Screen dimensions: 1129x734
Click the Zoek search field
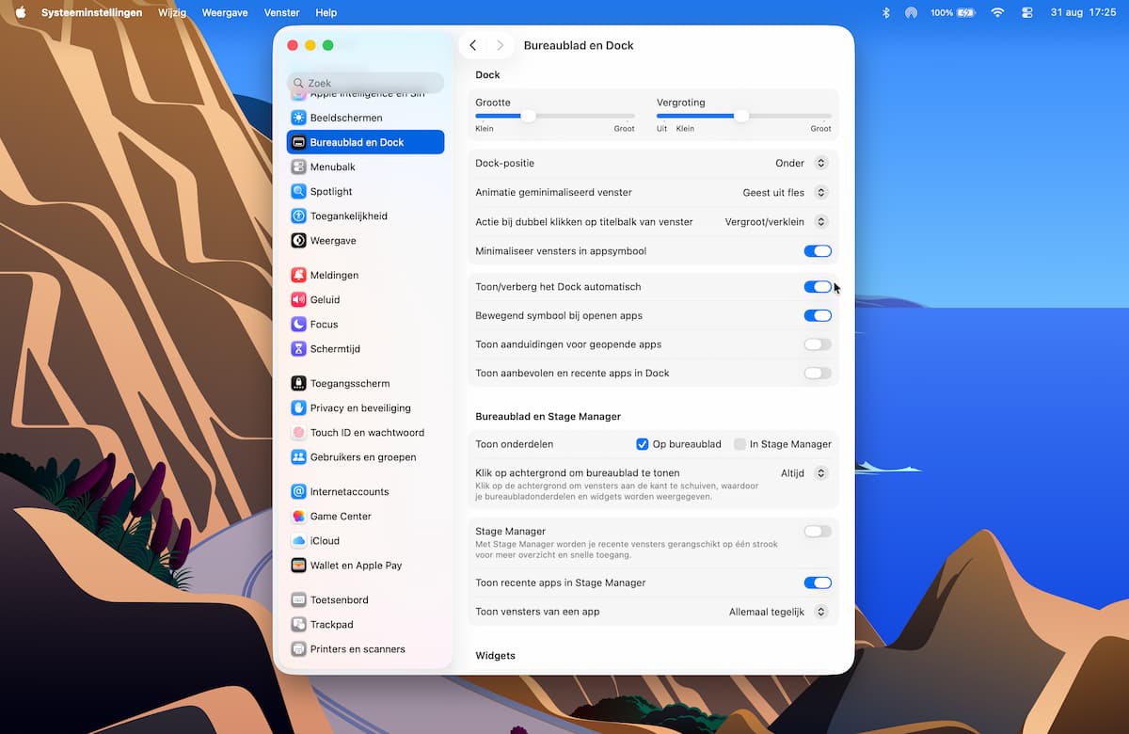[x=365, y=83]
